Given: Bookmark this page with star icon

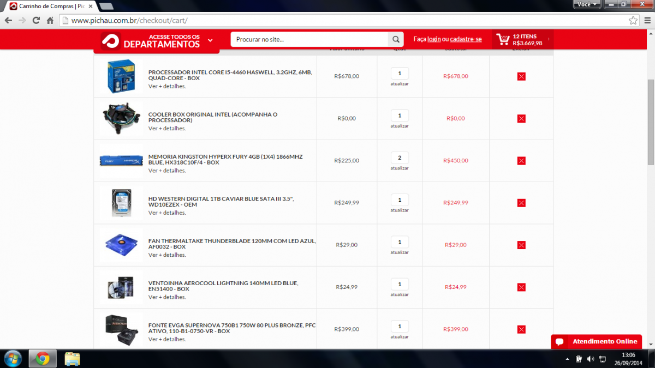Looking at the screenshot, I should coord(633,20).
